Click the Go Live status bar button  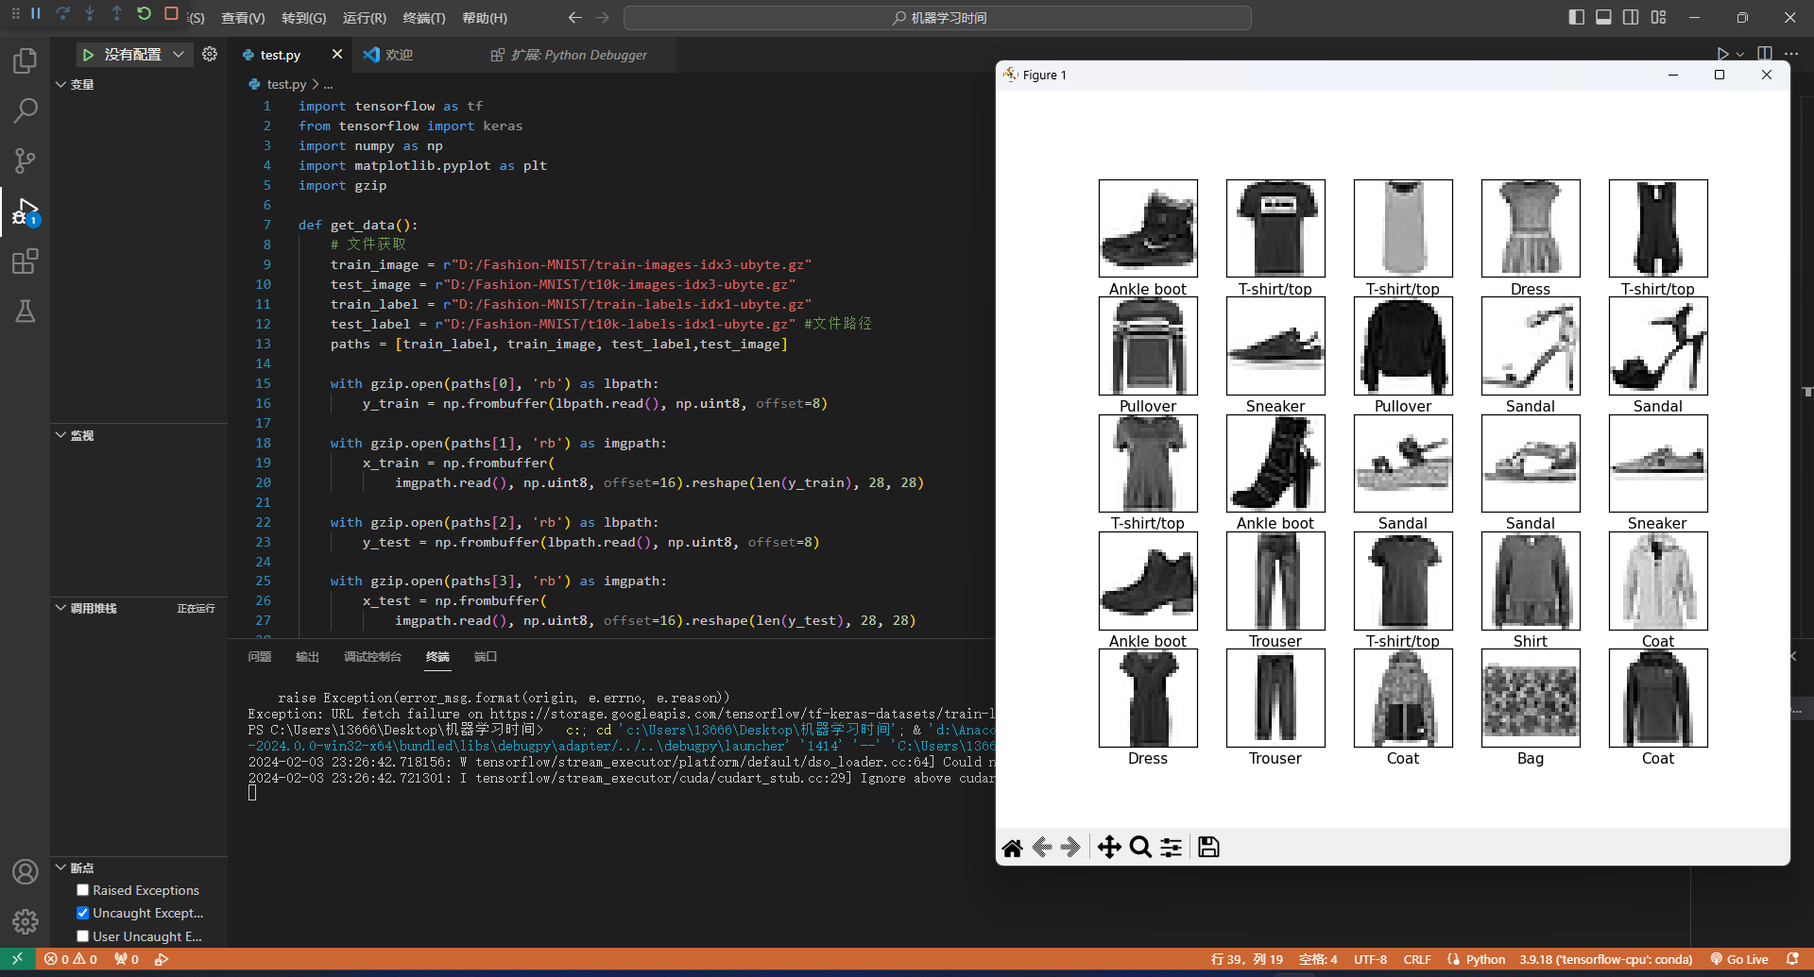(1739, 959)
